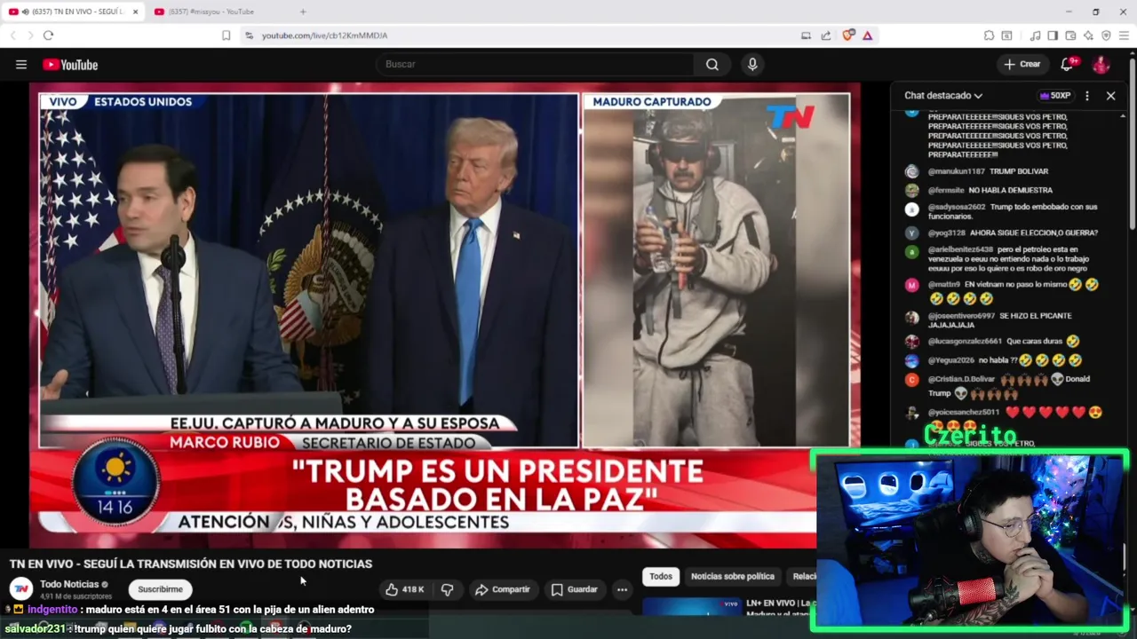Image resolution: width=1137 pixels, height=639 pixels.
Task: Click chat user @lucasgonzalez6661
Action: coord(965,341)
